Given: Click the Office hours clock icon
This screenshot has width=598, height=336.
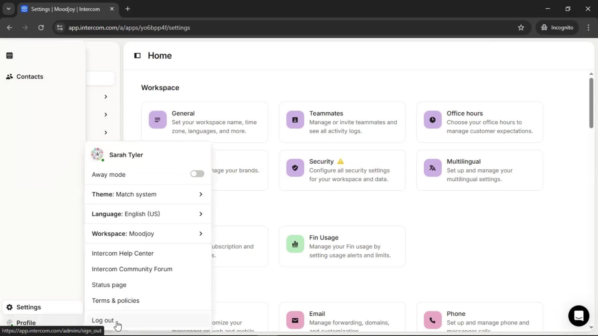Looking at the screenshot, I should [x=433, y=120].
